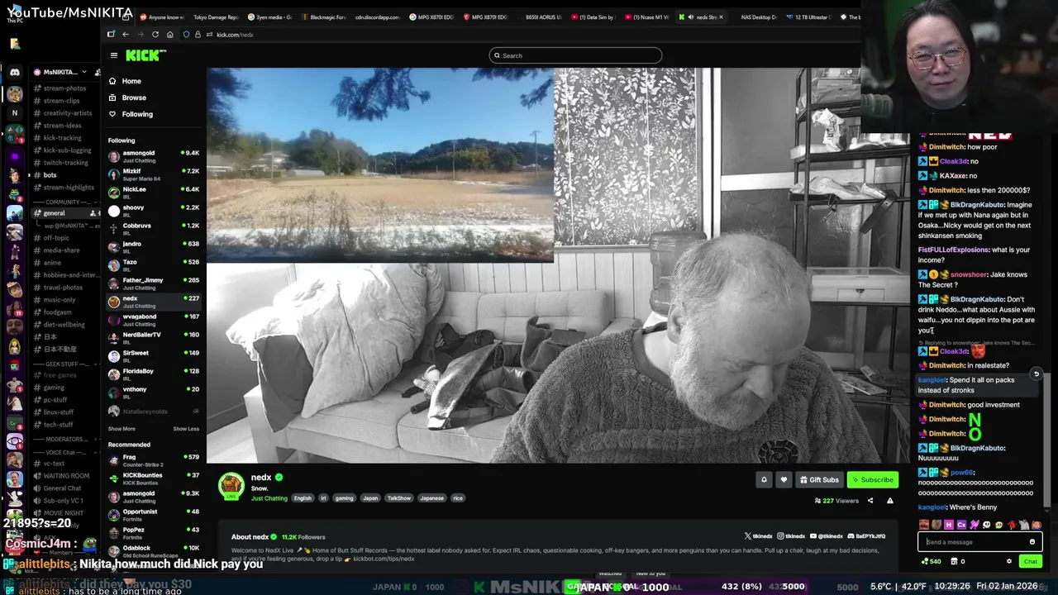Click notification bell under stream
This screenshot has width=1058, height=595.
pos(764,479)
